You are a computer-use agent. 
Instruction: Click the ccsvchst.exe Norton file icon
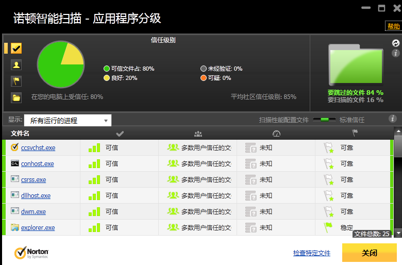coord(14,147)
